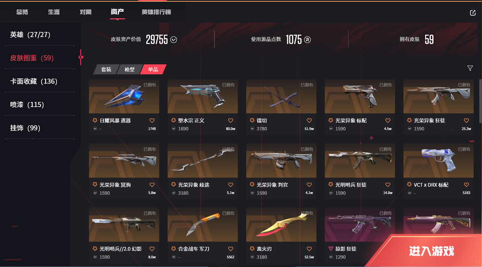Click the VP coin icon under 塑水宗 正义
The height and width of the screenshot is (267, 482).
[174, 129]
